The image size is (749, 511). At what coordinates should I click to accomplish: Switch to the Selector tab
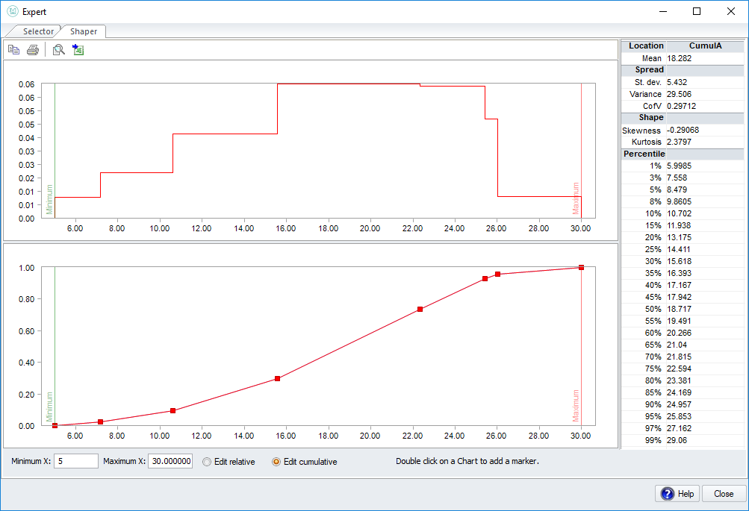click(39, 31)
